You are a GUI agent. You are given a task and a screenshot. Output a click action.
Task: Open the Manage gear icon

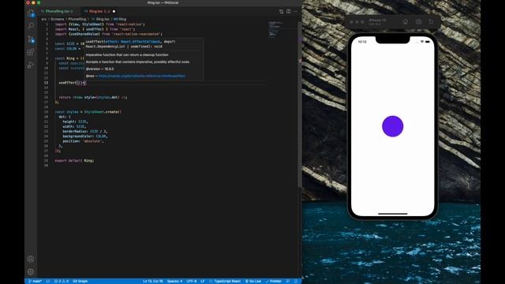31,271
